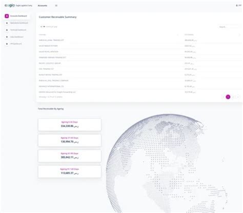This screenshot has height=213, width=243.
Task: Click the 'Showing 1 to 10' entries info text
Action: 51,97
